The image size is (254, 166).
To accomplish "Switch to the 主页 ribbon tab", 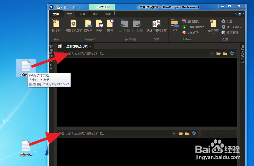I will tap(70, 14).
